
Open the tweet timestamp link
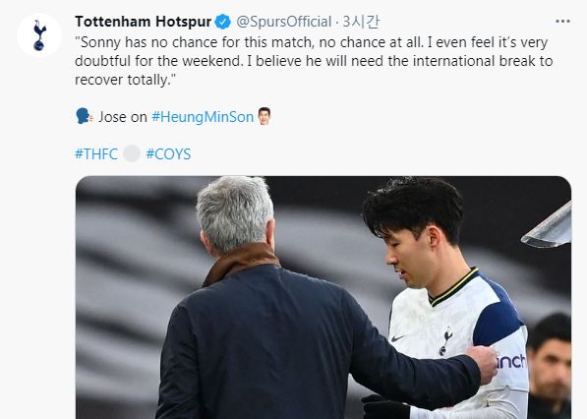pyautogui.click(x=361, y=22)
